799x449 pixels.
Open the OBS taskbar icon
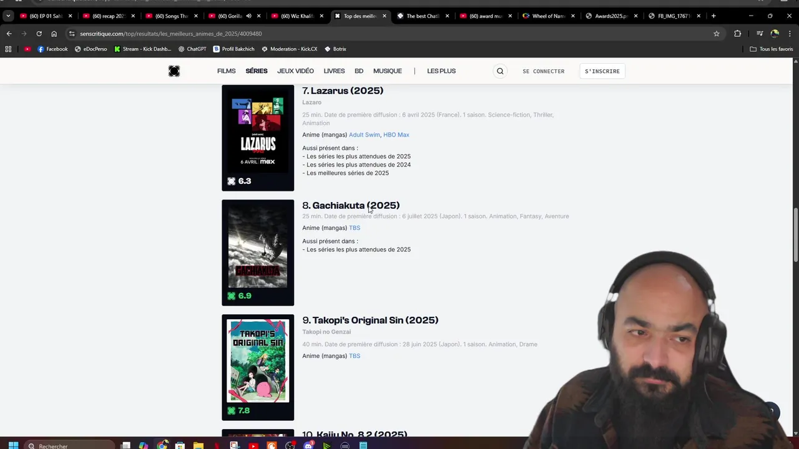(290, 445)
